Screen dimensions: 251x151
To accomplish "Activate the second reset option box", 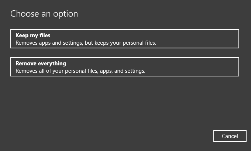I will click(x=124, y=67).
